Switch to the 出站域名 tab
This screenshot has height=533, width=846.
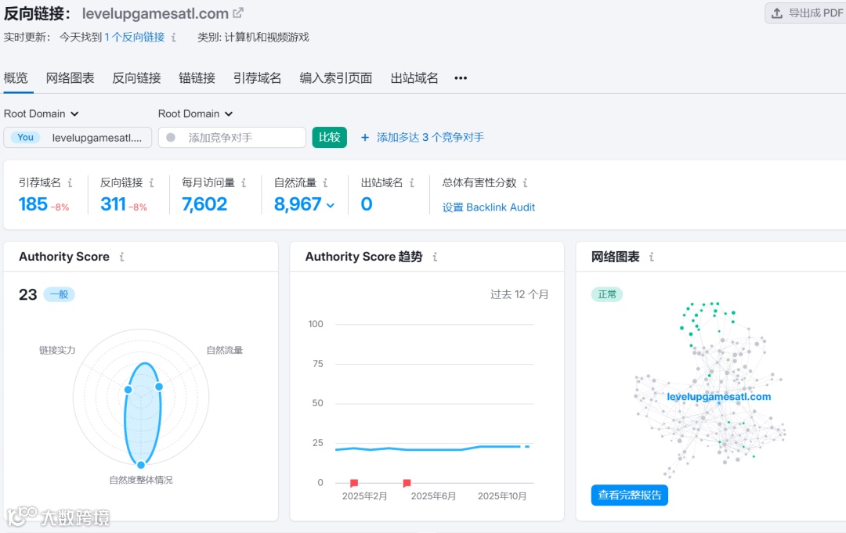414,78
